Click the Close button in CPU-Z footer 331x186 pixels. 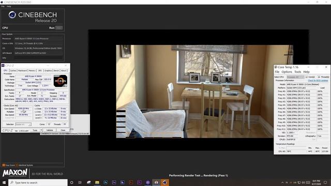(x=63, y=130)
